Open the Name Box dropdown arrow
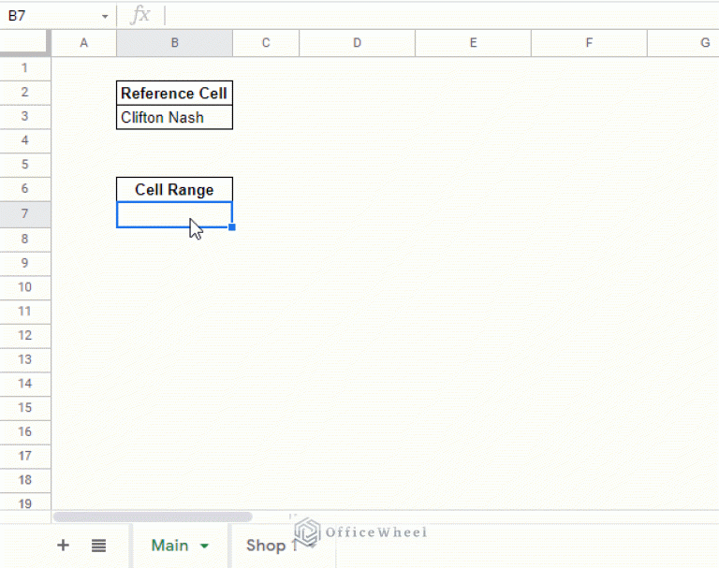719x568 pixels. point(105,17)
